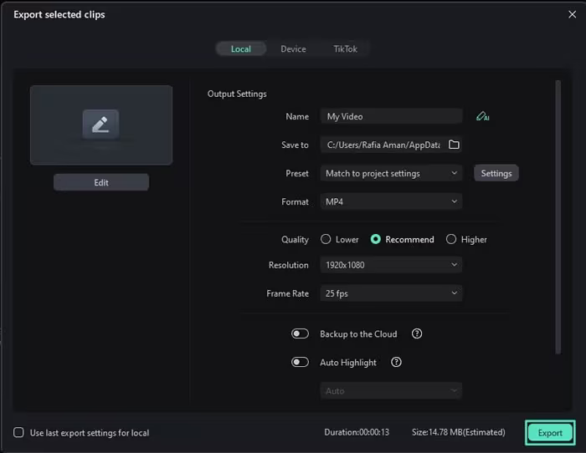The height and width of the screenshot is (453, 586).
Task: Open the Preset dropdown
Action: (391, 173)
